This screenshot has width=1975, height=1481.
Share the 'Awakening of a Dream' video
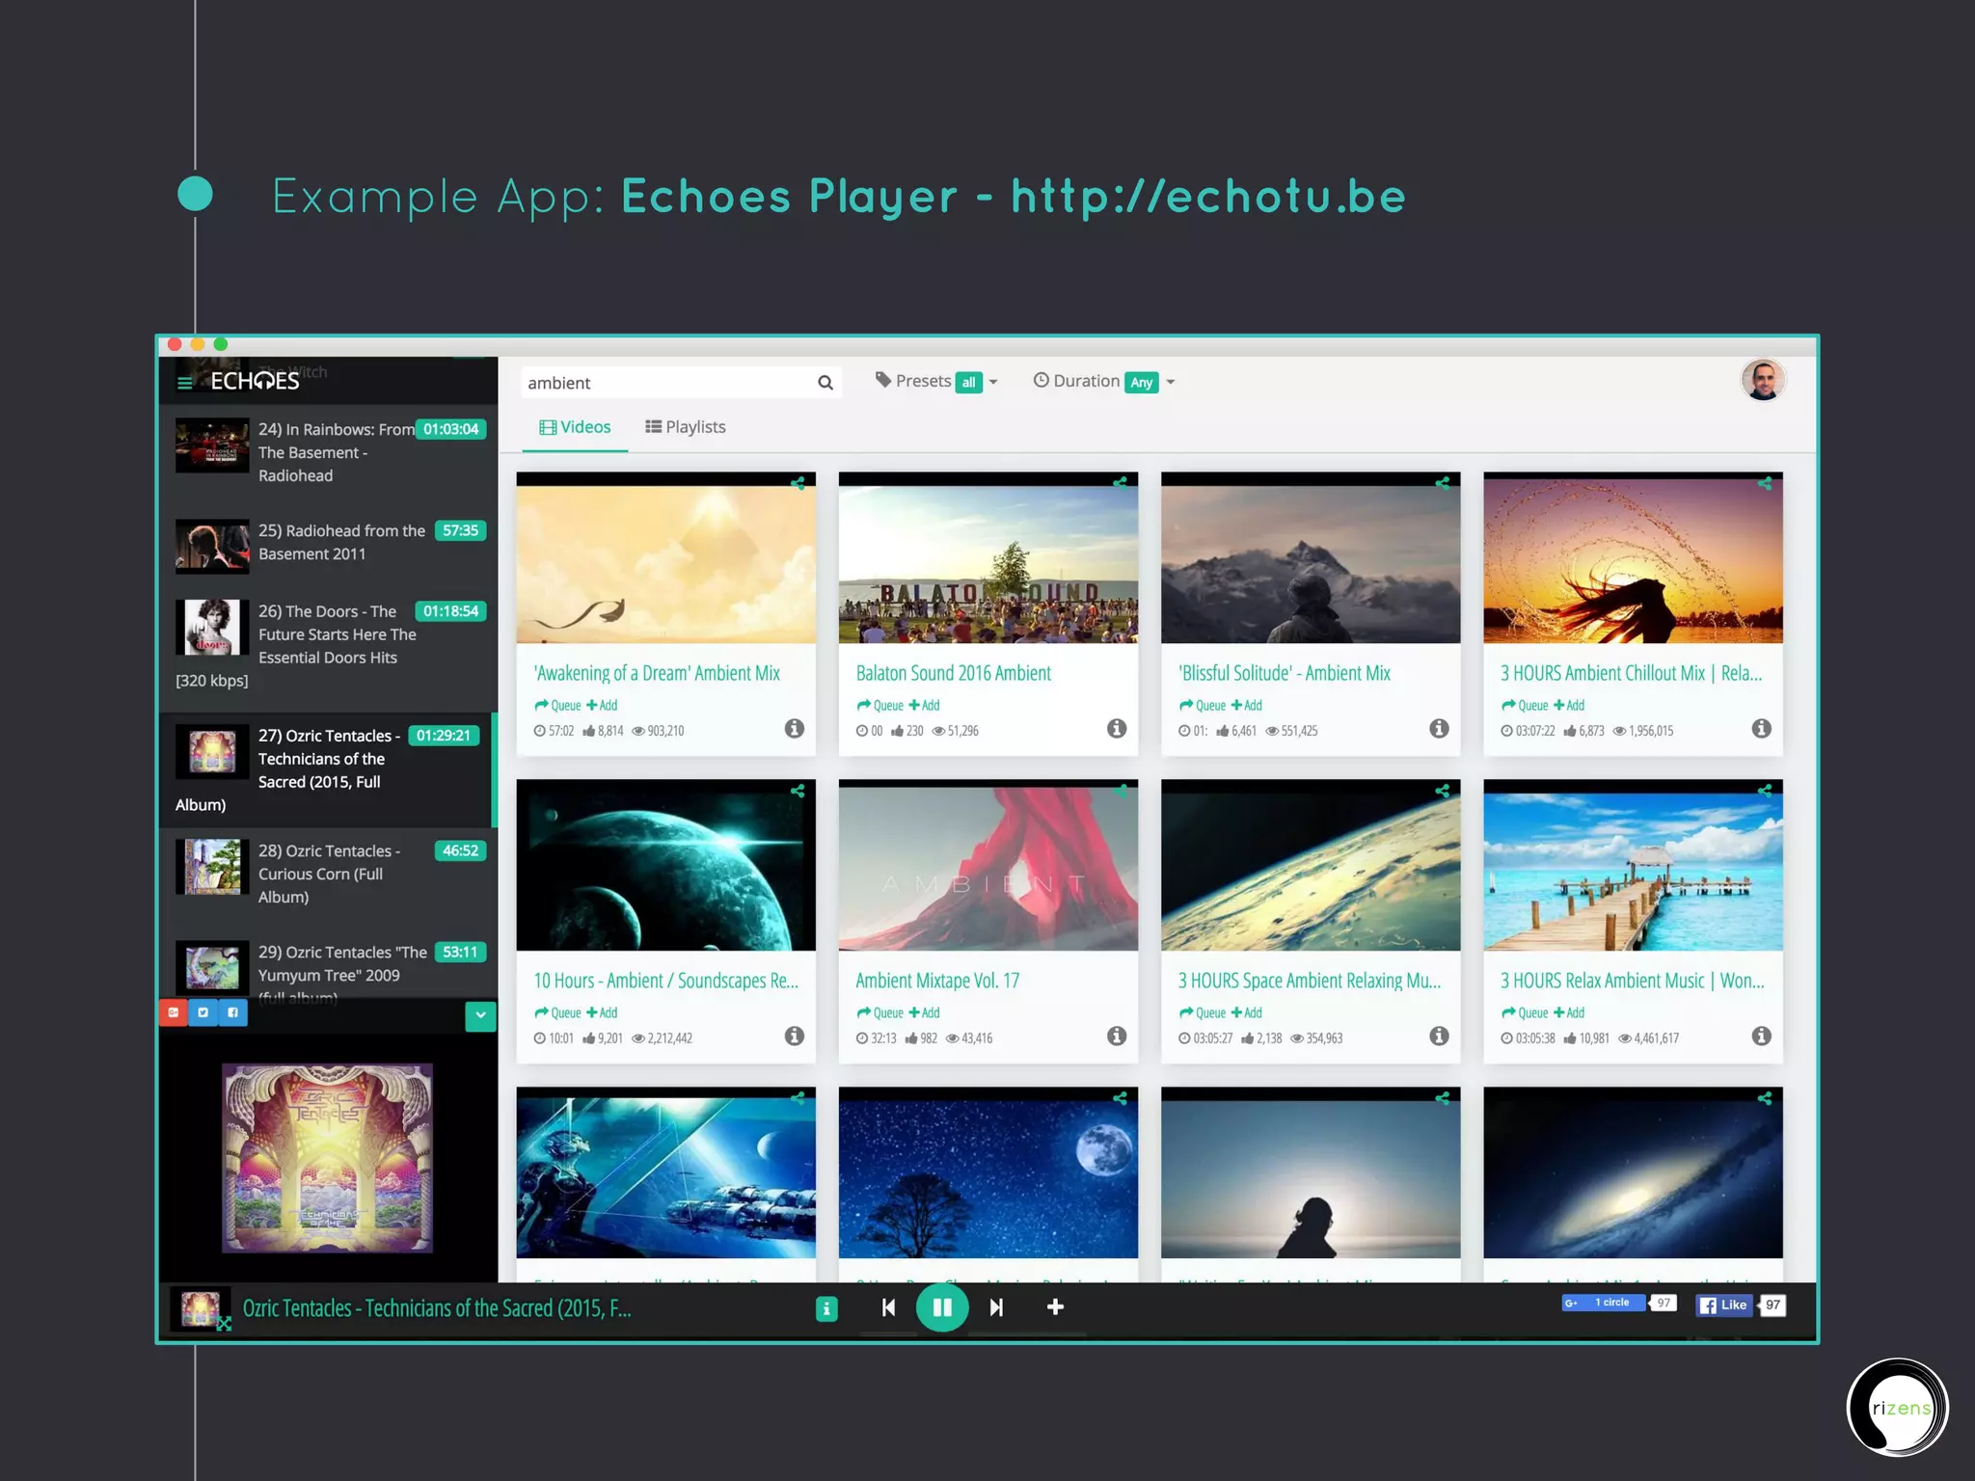tap(798, 483)
